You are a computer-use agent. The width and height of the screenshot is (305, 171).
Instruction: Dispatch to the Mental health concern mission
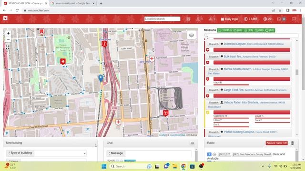(x=213, y=69)
